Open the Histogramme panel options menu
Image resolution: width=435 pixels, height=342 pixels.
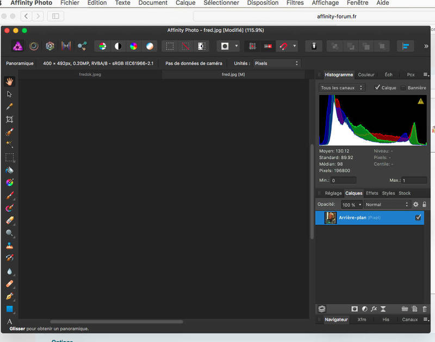click(x=426, y=75)
